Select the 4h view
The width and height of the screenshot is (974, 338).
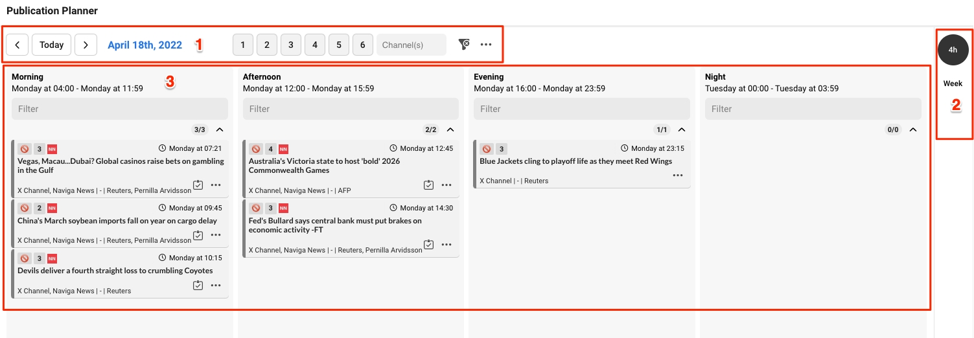(953, 50)
